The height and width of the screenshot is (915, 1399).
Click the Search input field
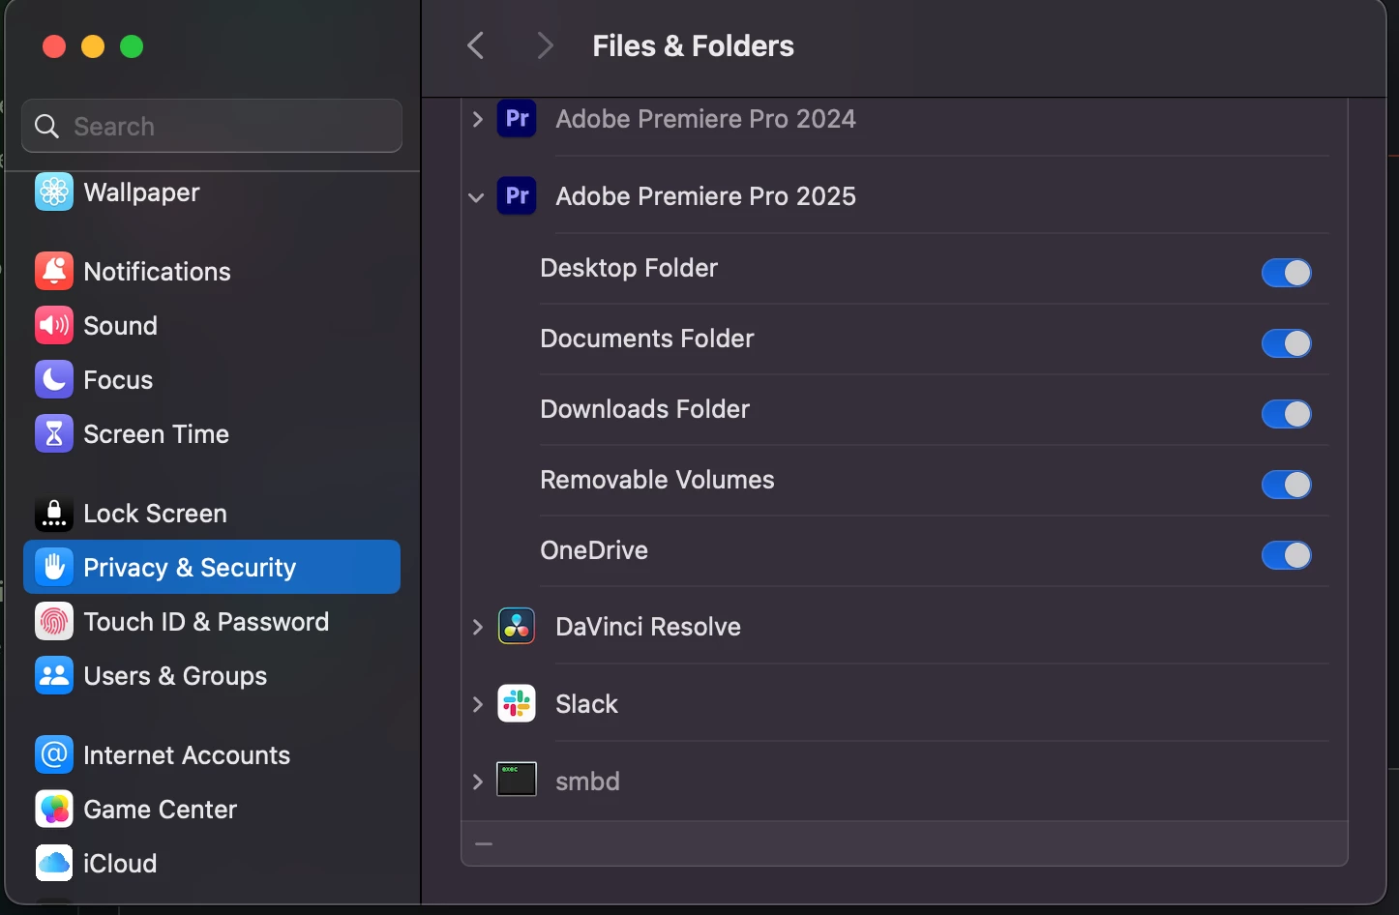(212, 126)
